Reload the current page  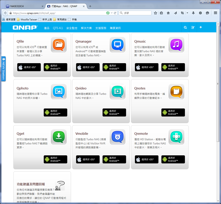(115, 13)
